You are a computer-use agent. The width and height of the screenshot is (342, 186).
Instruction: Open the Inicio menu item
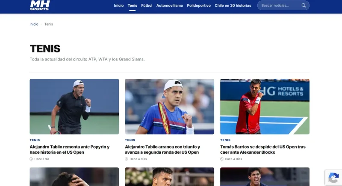[119, 6]
